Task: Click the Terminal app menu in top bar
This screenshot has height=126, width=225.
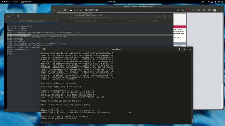Action: pyautogui.click(x=26, y=2)
